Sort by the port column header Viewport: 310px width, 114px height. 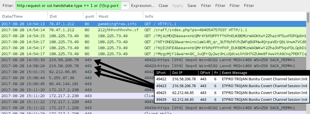pyautogui.click(x=90, y=16)
